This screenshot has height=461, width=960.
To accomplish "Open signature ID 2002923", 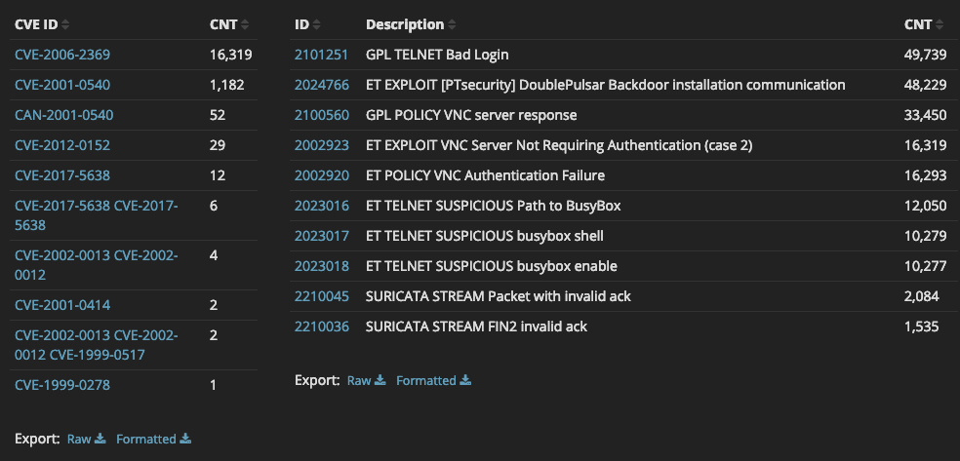I will coord(321,145).
